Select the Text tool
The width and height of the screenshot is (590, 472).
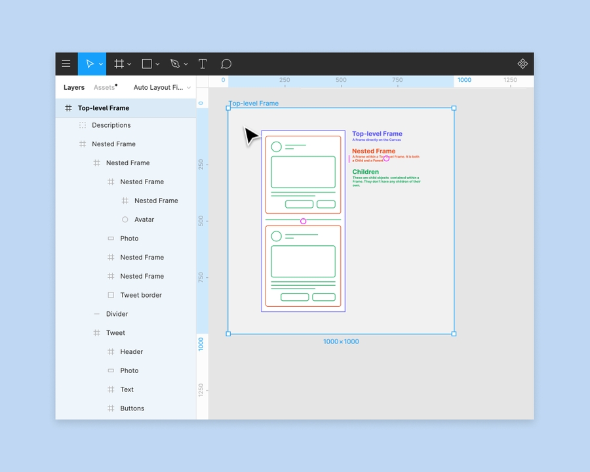(203, 64)
